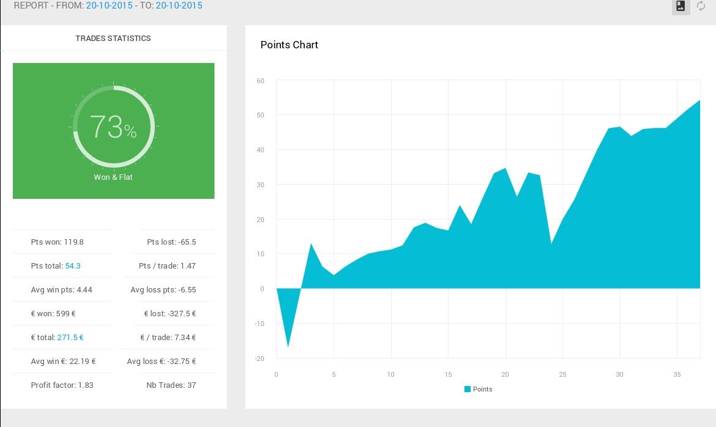Click the Won & Flat label
The width and height of the screenshot is (716, 427).
[113, 177]
